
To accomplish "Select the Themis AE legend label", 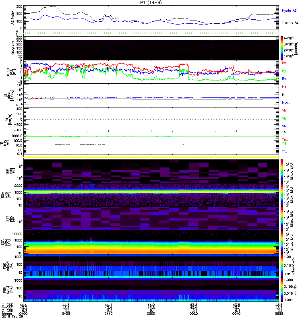I will [290, 23].
